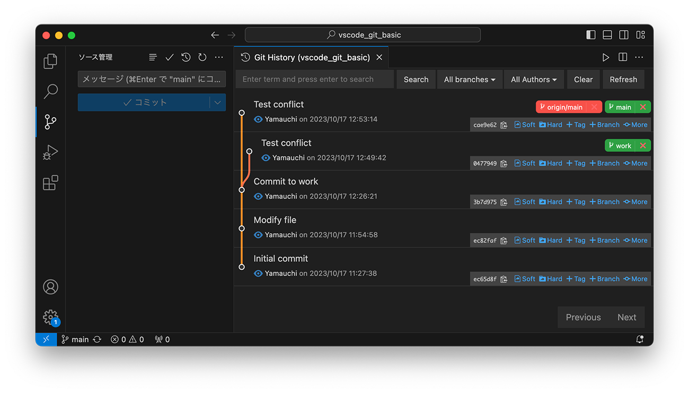Click the Hard reset link on Initial commit

[x=551, y=279]
